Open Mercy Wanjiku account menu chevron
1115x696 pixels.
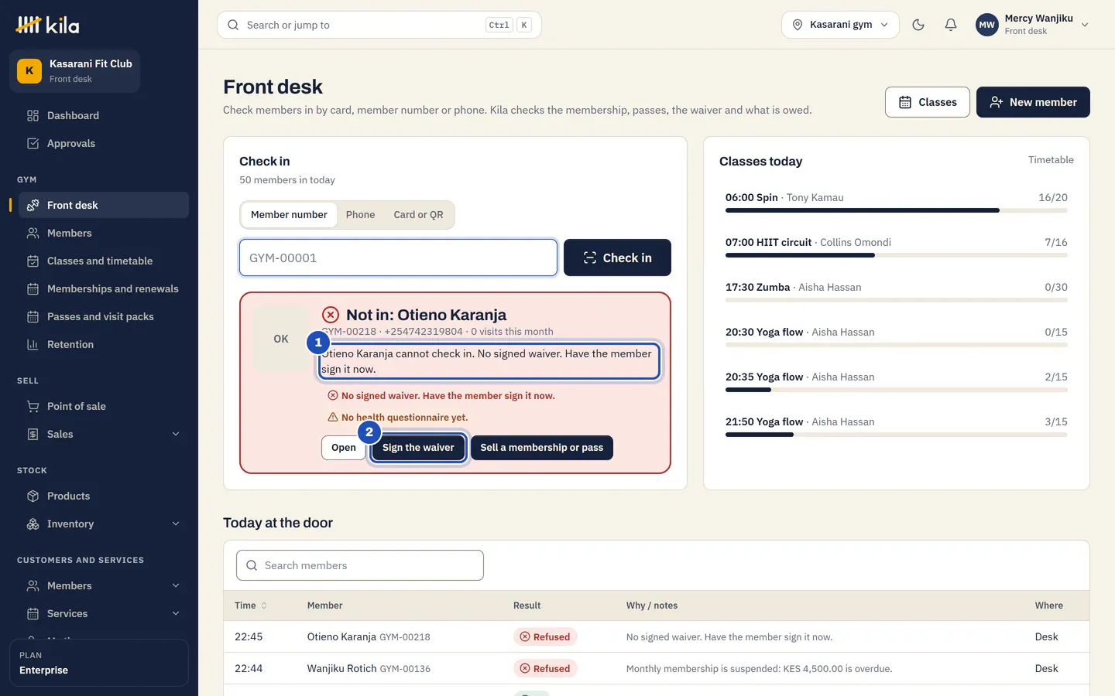1085,25
